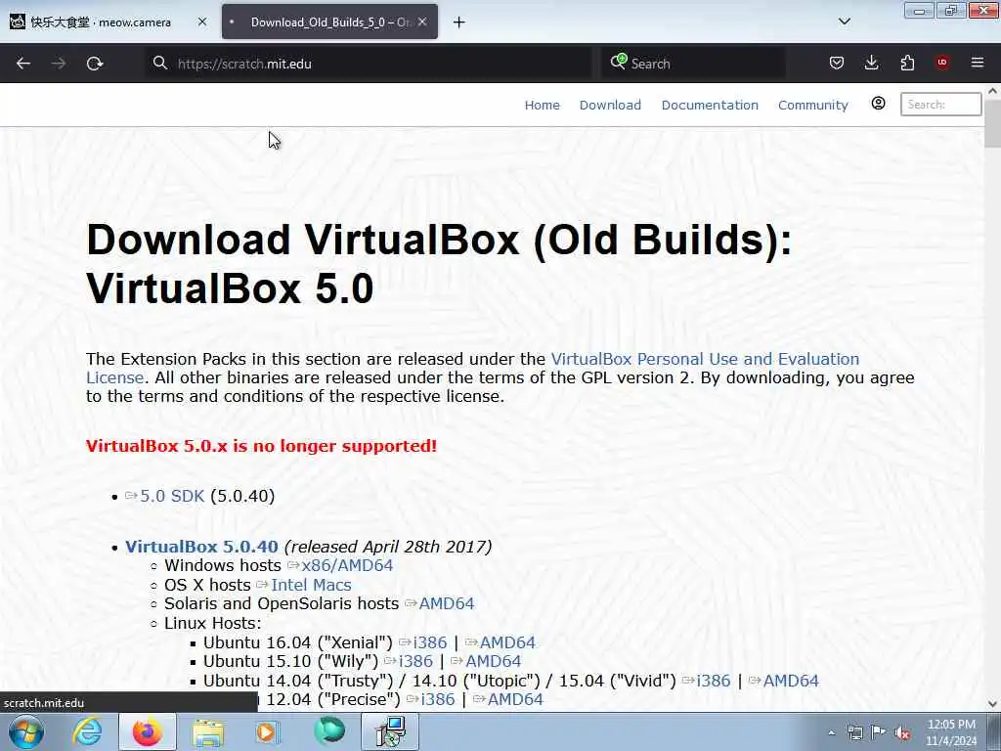Open the Windows Start menu orb

26,731
